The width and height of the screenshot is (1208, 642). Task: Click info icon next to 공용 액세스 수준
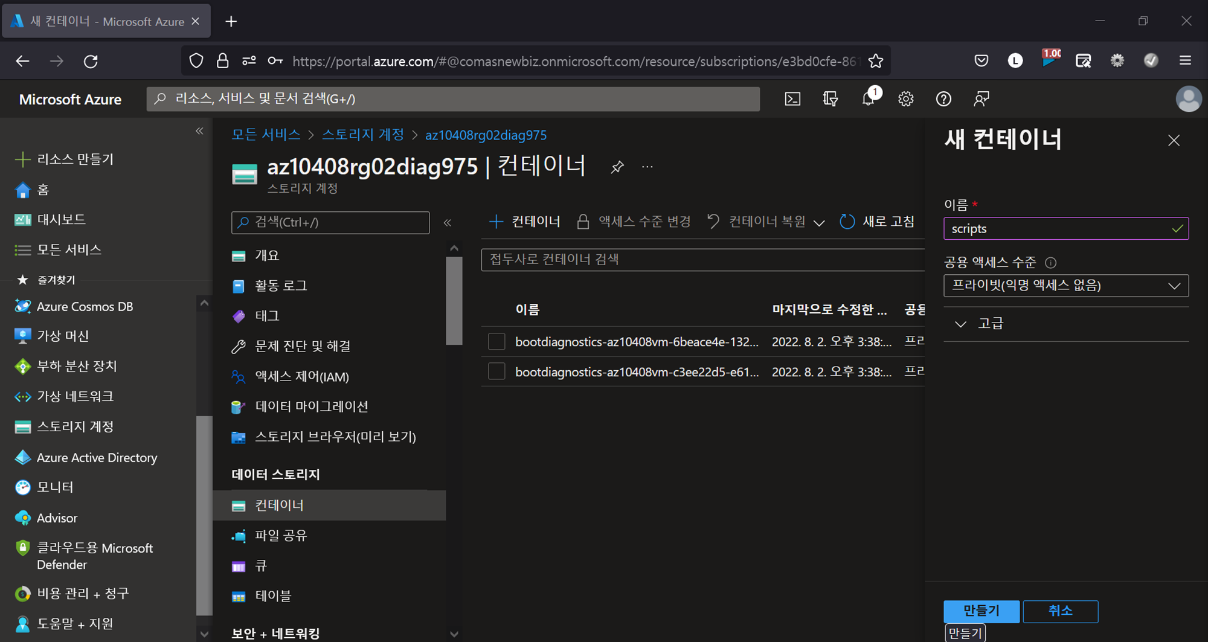[x=1050, y=263]
